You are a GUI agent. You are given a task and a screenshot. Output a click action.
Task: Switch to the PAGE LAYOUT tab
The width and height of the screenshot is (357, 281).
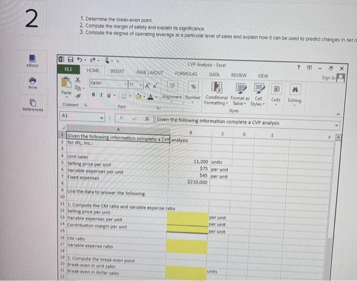149,73
